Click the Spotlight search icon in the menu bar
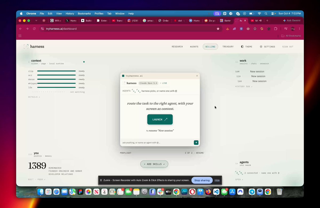 pyautogui.click(x=266, y=14)
